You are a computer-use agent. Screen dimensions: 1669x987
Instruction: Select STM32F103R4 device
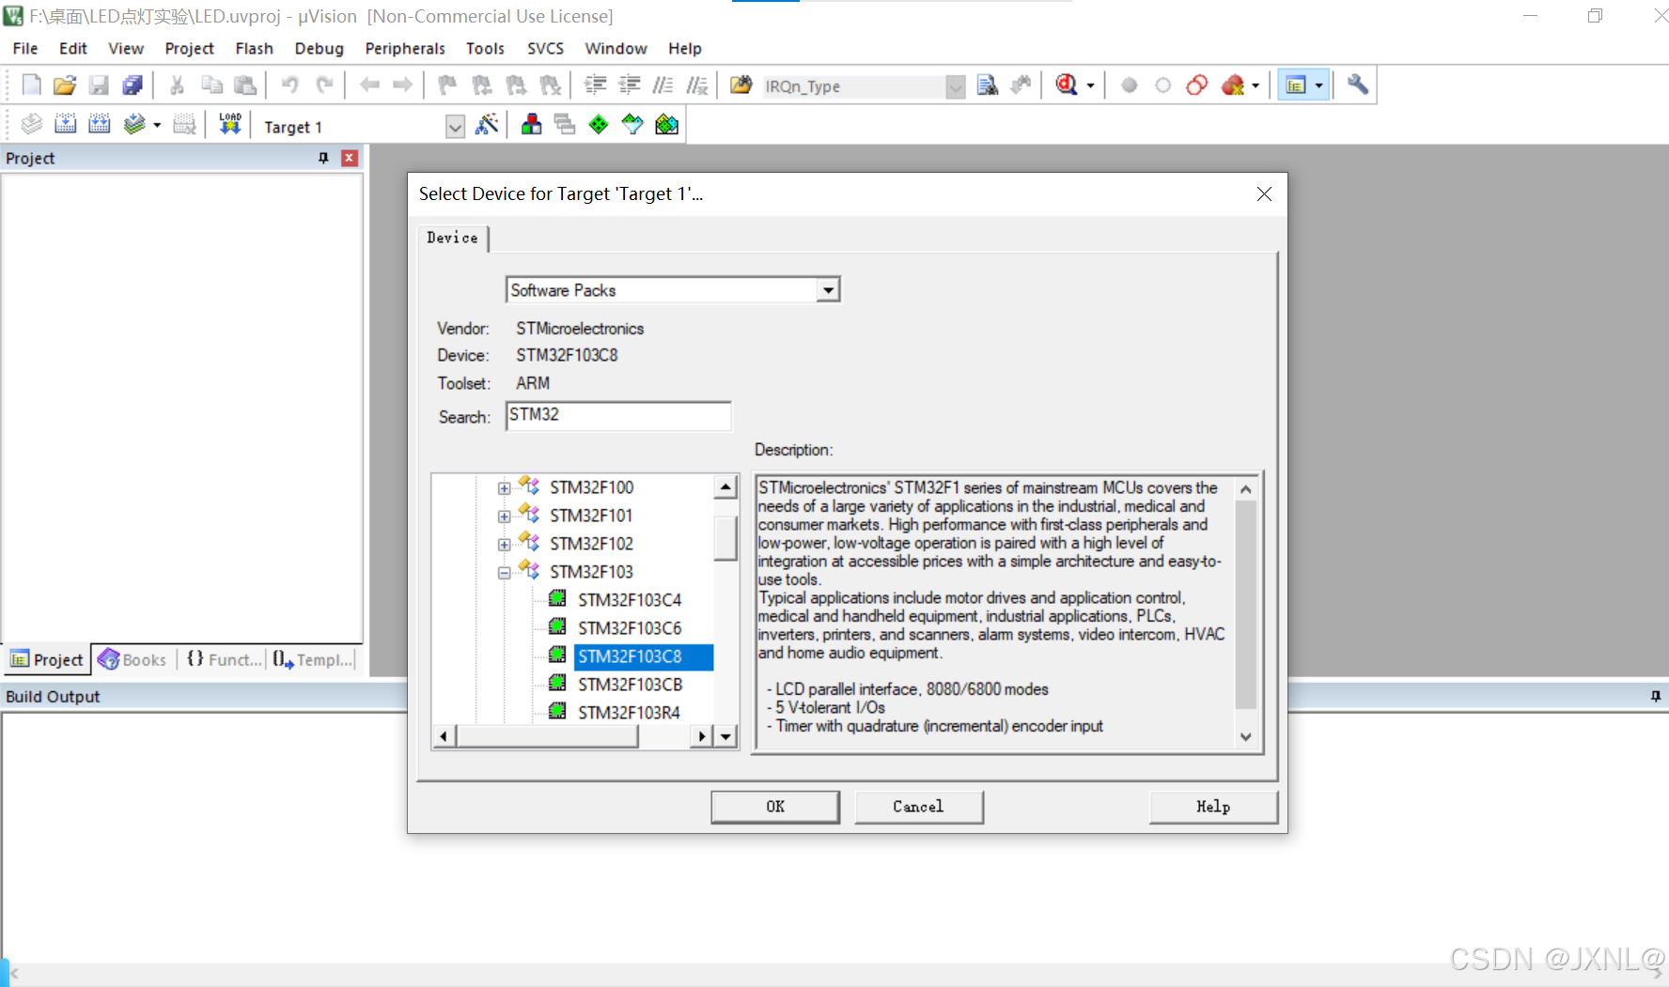(629, 713)
